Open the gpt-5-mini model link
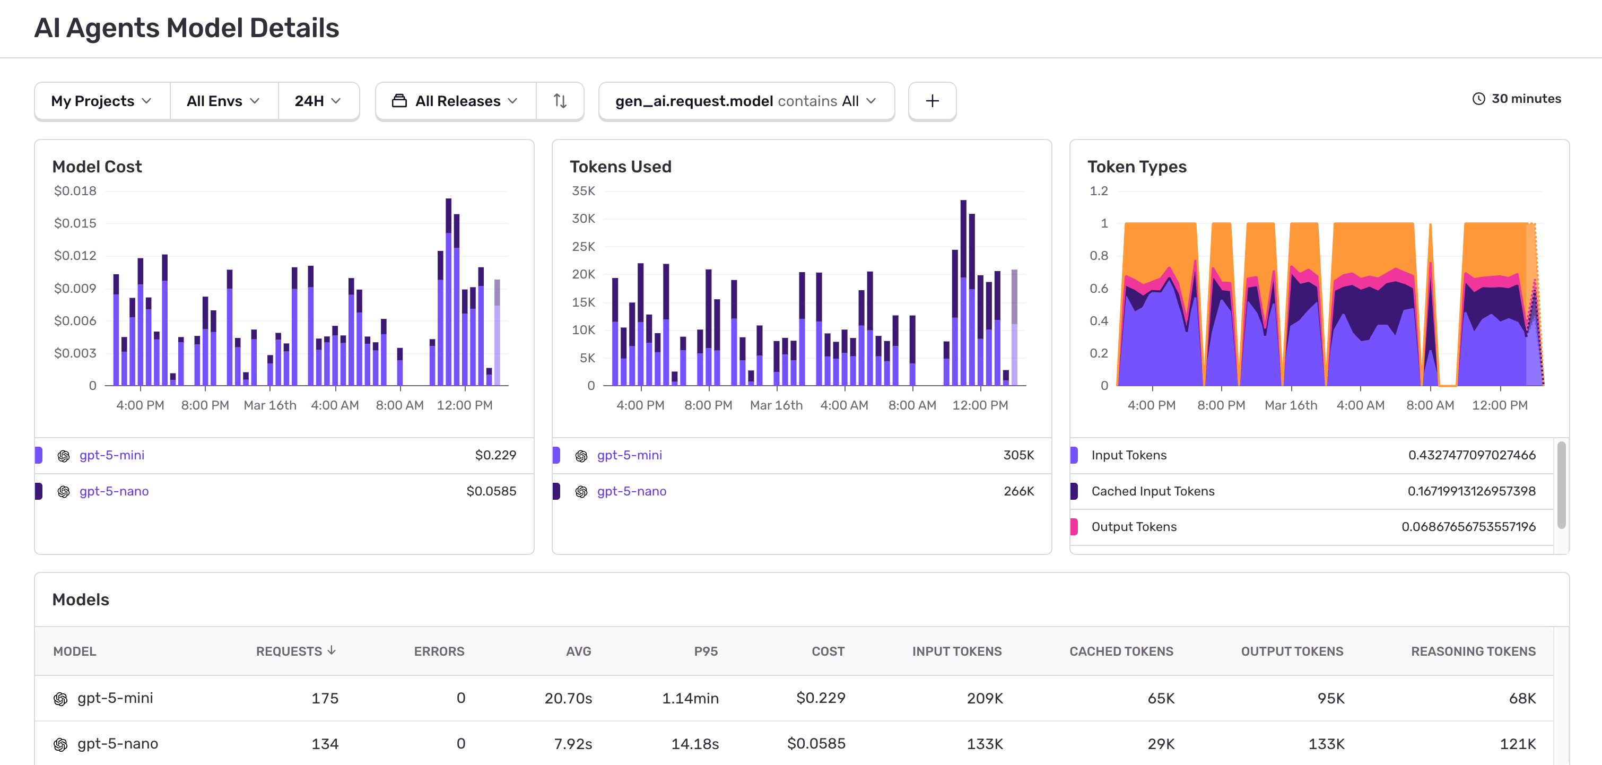 point(112,455)
